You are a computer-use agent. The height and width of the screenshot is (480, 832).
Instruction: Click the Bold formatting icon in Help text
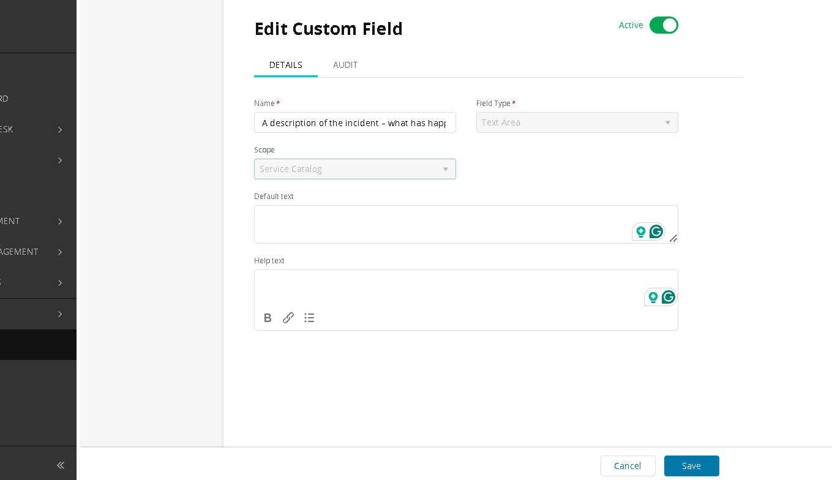tap(268, 318)
